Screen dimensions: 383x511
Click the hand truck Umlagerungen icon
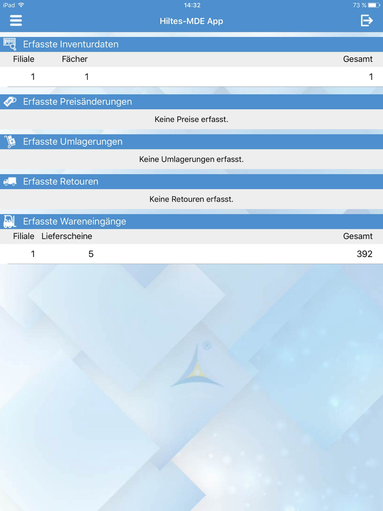pos(10,141)
